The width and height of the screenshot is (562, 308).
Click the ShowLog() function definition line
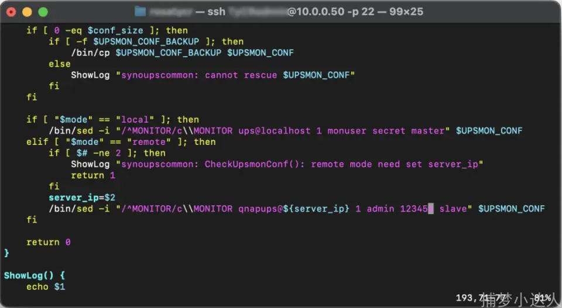(35, 276)
